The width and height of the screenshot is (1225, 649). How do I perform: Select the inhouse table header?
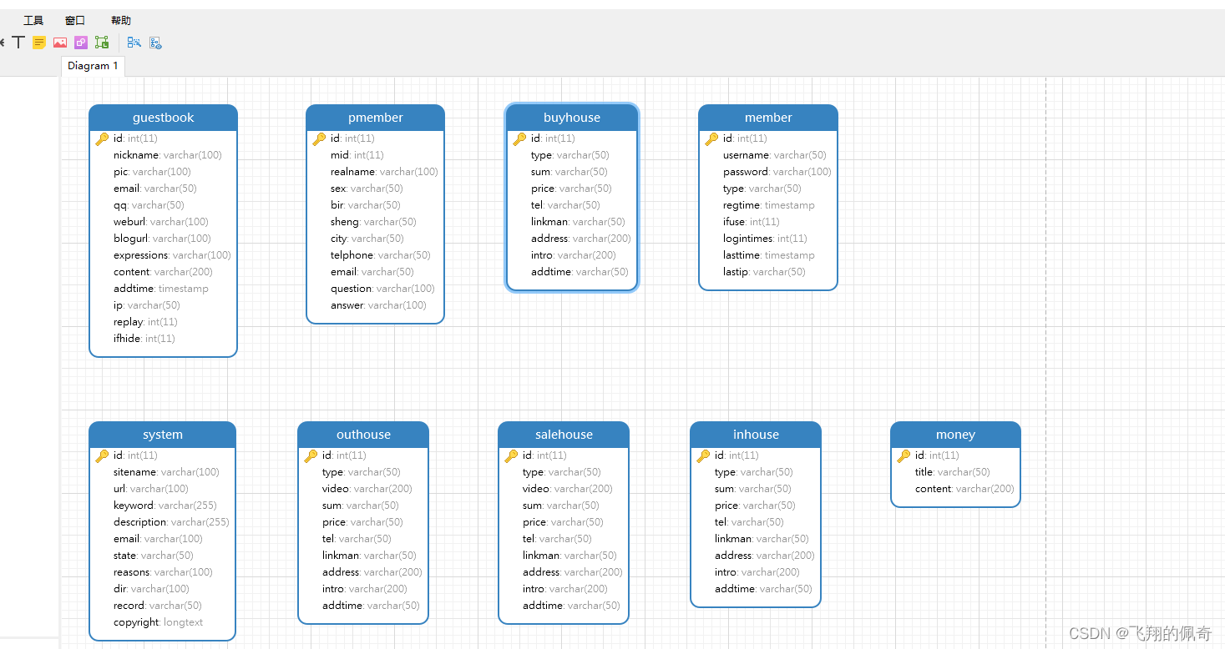coord(756,435)
